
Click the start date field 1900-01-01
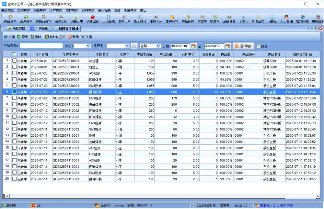click(x=180, y=46)
